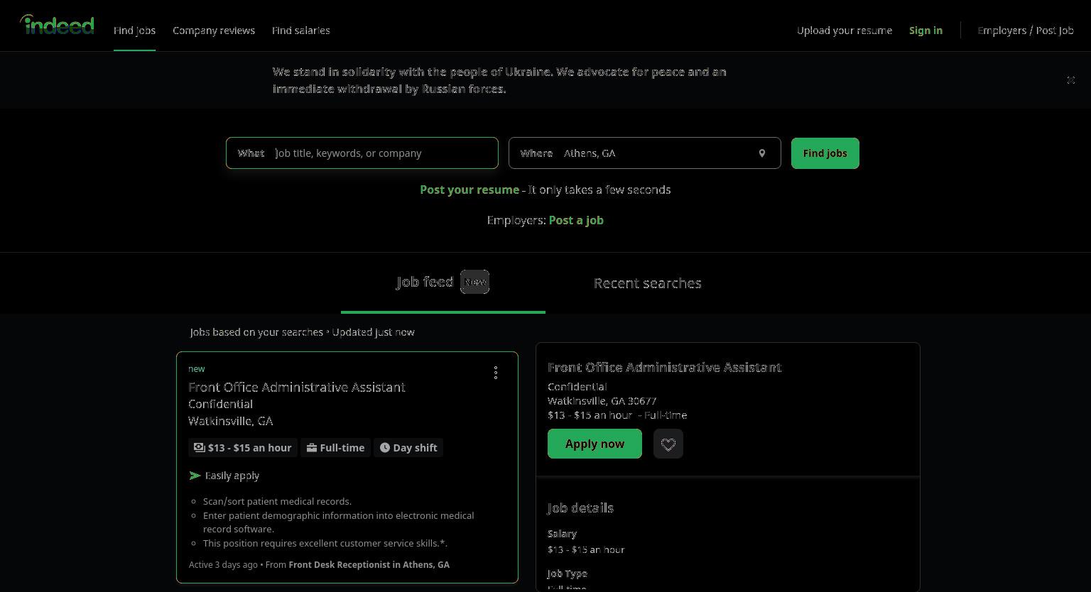This screenshot has width=1091, height=592.
Task: Click the $13 - $15 an hour salary tag
Action: [x=243, y=448]
